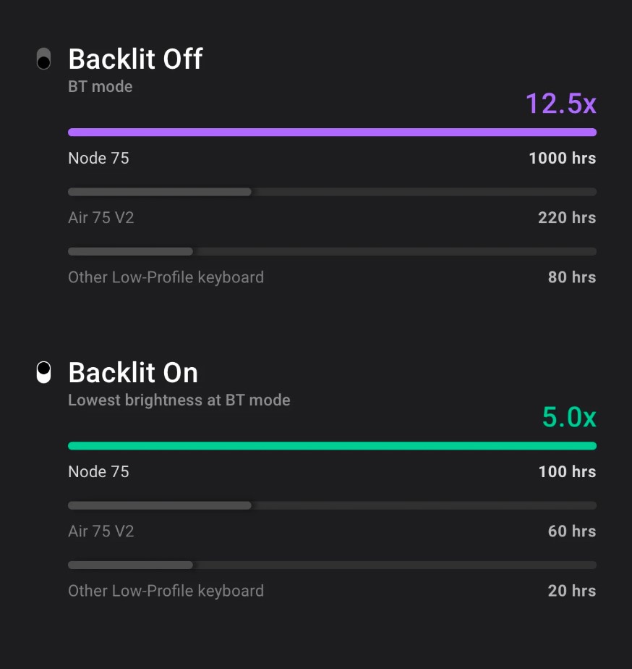Click the 1000 hrs value

(562, 158)
